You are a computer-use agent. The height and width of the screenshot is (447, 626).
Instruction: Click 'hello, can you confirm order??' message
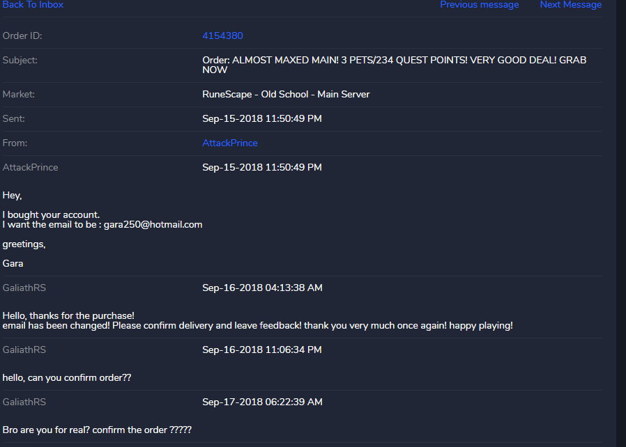click(67, 377)
